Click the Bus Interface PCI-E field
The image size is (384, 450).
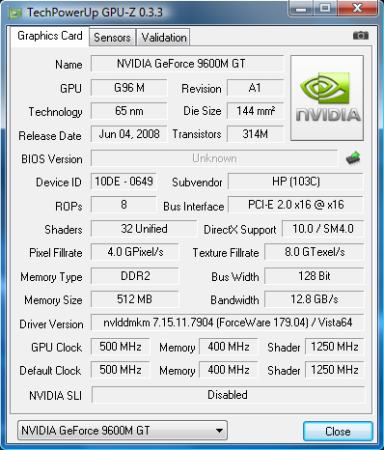(296, 205)
